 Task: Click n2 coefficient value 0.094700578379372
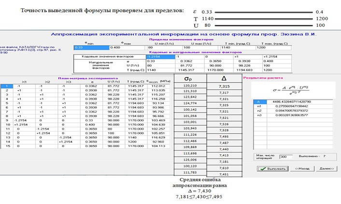[299, 111]
